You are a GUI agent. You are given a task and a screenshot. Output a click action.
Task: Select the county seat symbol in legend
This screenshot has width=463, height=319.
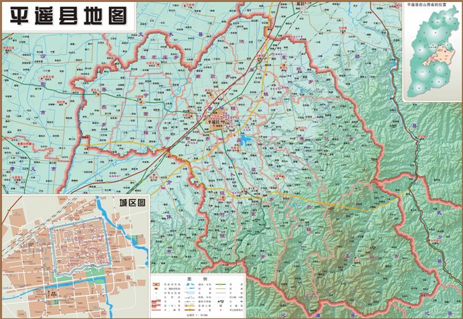156,284
